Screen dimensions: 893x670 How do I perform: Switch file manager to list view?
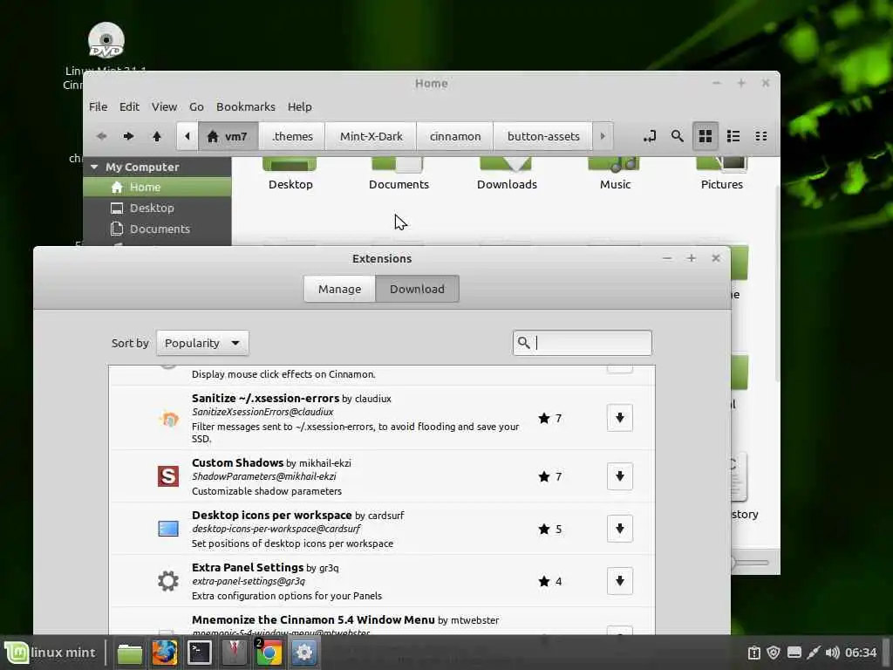pyautogui.click(x=733, y=136)
